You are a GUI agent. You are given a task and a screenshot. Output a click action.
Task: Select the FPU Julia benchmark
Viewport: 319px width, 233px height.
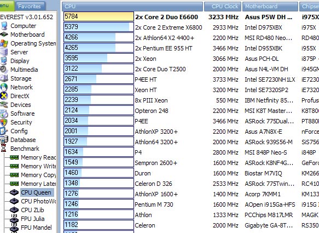[x=32, y=219]
